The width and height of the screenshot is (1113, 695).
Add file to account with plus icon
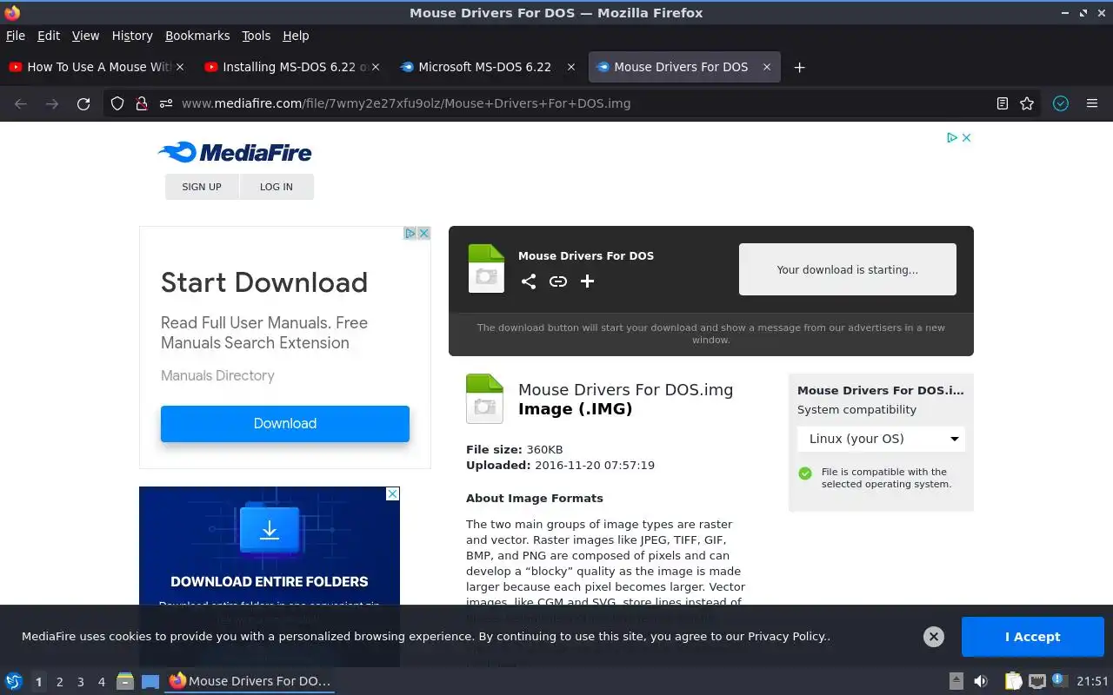click(588, 281)
